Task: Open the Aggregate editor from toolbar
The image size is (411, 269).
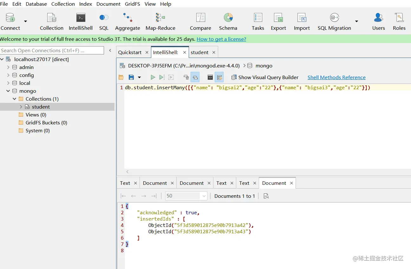Action: point(127,22)
